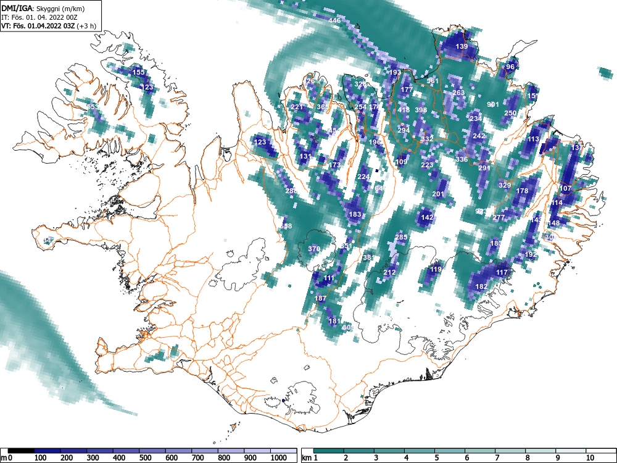Click the visibility value 329 on the map
The width and height of the screenshot is (617, 463).
click(x=505, y=185)
